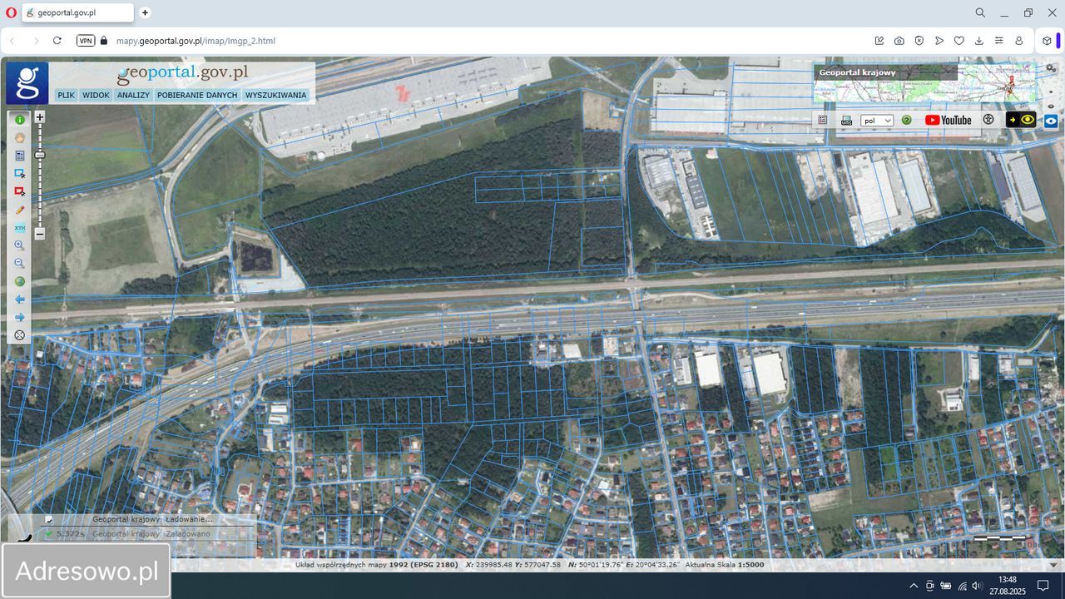The height and width of the screenshot is (599, 1065).
Task: Open map settings gears icon
Action: 1051,68
